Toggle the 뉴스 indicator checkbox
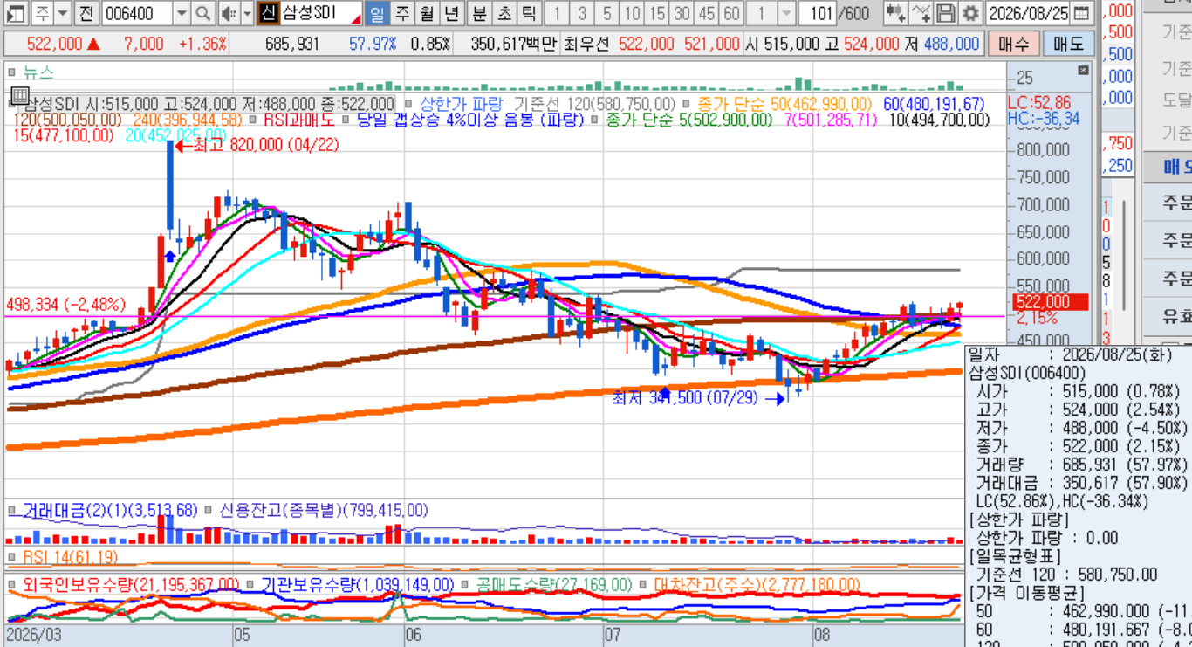Image resolution: width=1192 pixels, height=647 pixels. 11,72
